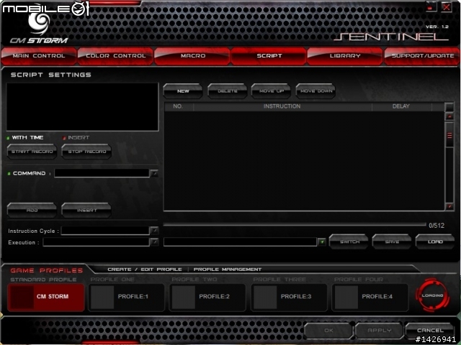Select PROFILE:4 slot
Image resolution: width=461 pixels, height=345 pixels.
(x=370, y=297)
